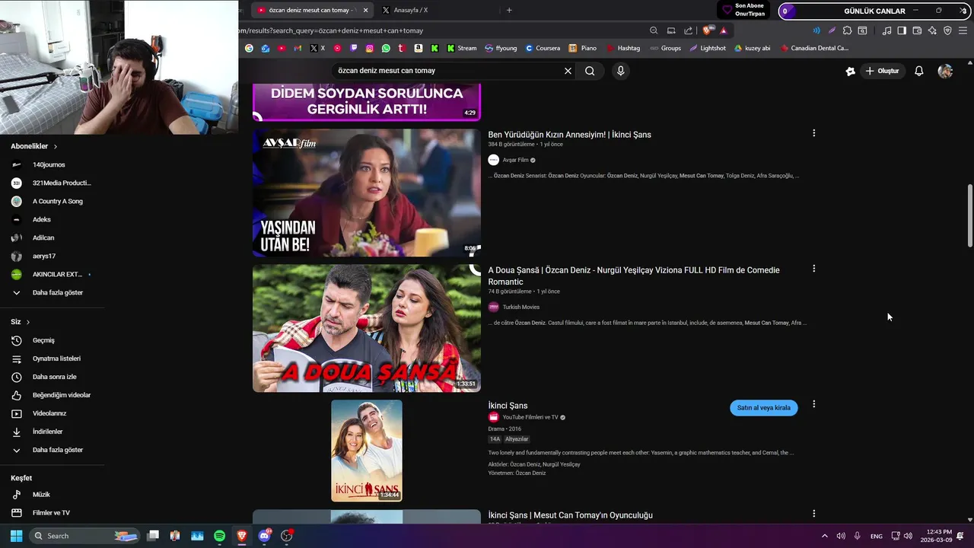974x548 pixels.
Task: Open Discord from the taskbar
Action: coord(264,536)
